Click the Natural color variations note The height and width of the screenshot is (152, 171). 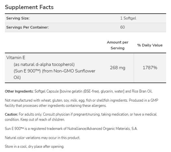click(43, 138)
